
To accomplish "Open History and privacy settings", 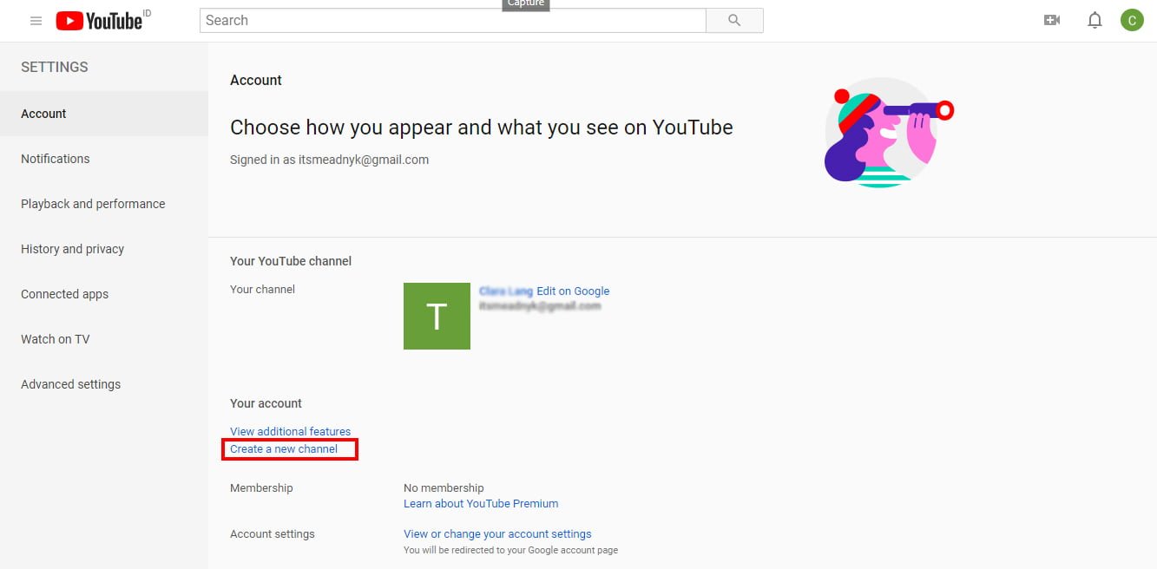I will tap(72, 249).
